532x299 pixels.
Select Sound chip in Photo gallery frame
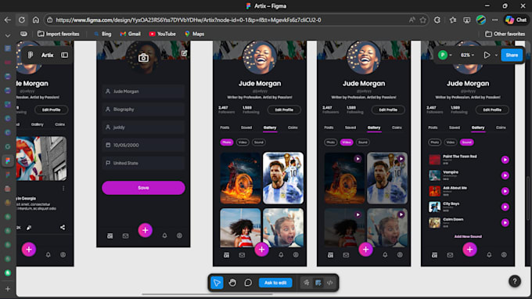(258, 142)
